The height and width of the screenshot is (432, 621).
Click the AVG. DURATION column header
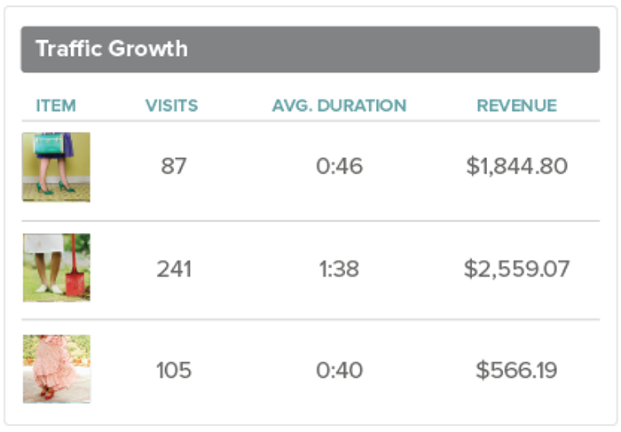339,106
